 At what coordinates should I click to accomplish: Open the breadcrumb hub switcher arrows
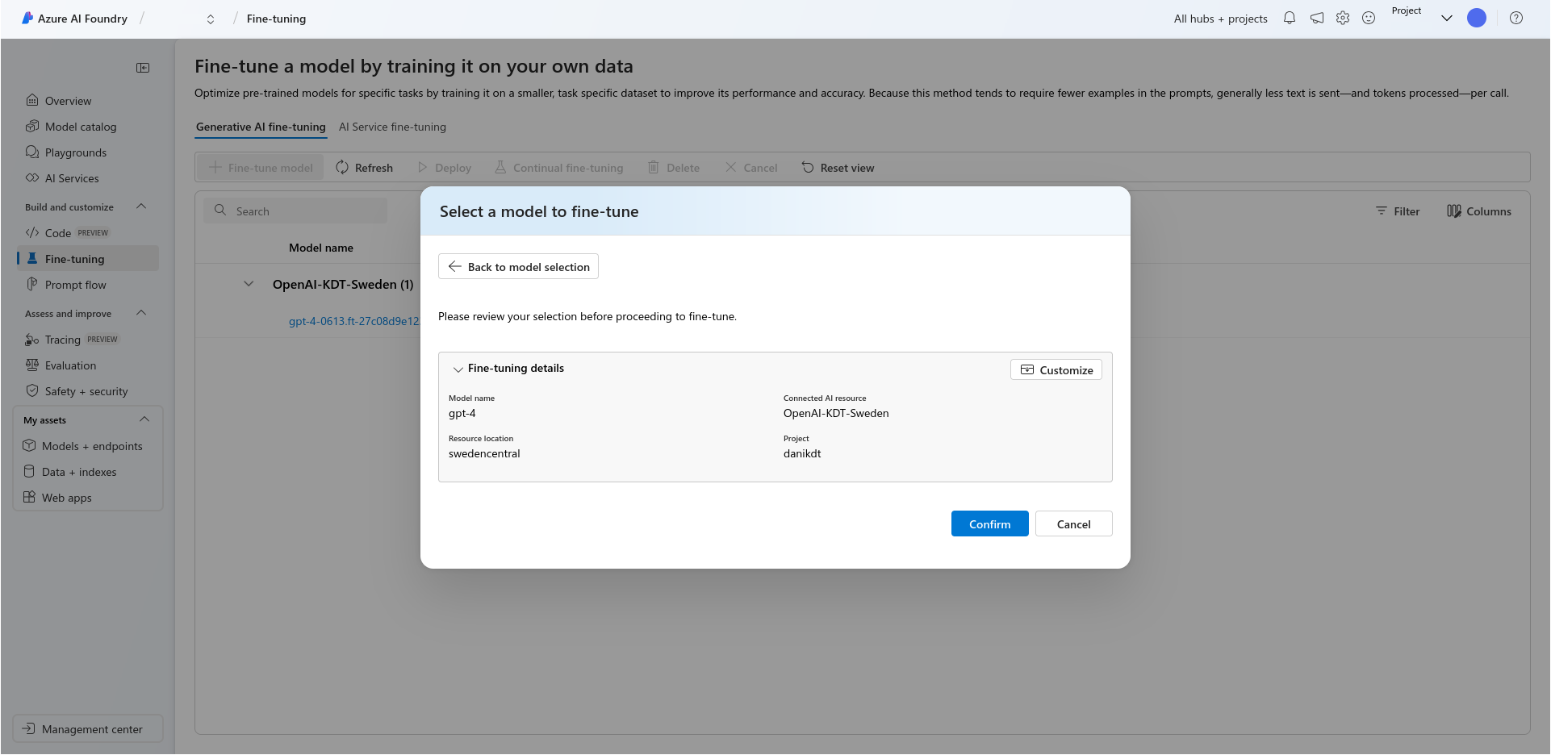[x=211, y=19]
